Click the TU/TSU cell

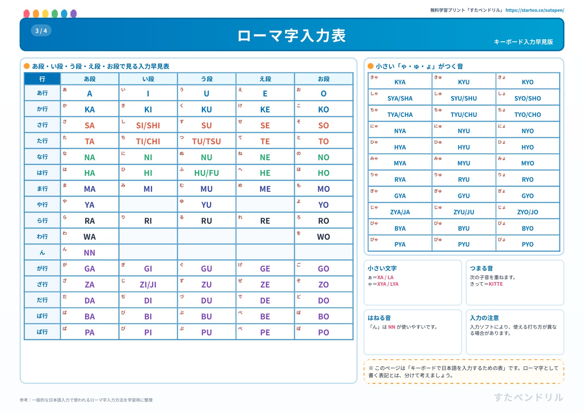[x=207, y=141]
